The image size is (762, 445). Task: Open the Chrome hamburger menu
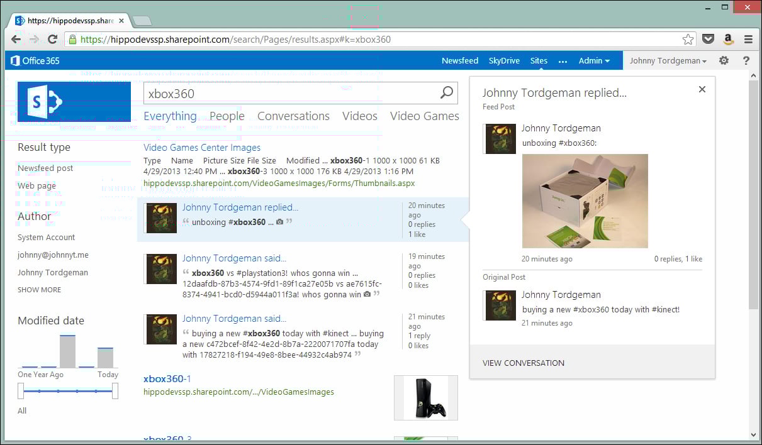pyautogui.click(x=748, y=39)
